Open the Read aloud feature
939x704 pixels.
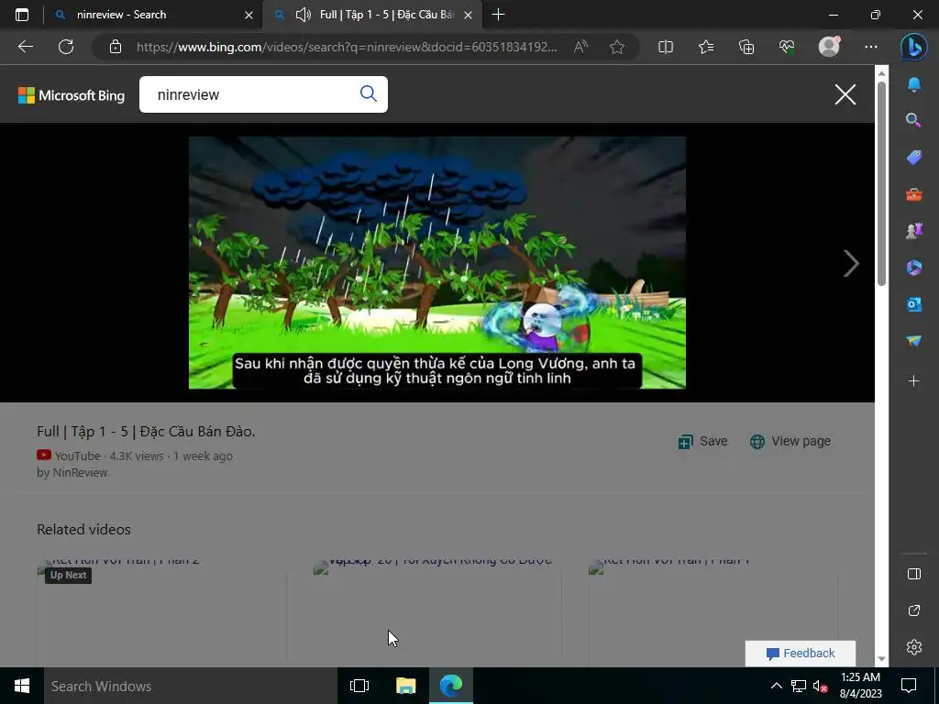[x=580, y=47]
